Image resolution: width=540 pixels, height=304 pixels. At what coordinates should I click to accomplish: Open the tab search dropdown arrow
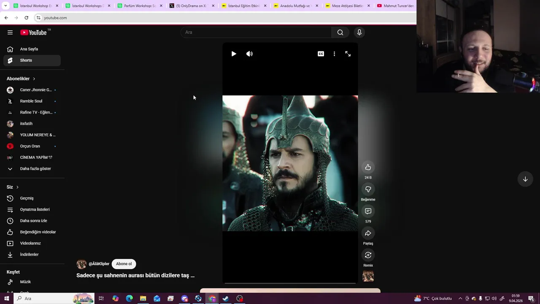(x=5, y=6)
